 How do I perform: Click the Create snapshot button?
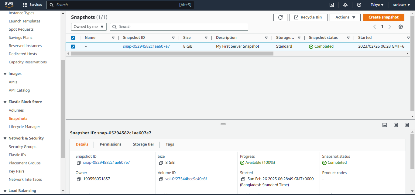coord(383,17)
